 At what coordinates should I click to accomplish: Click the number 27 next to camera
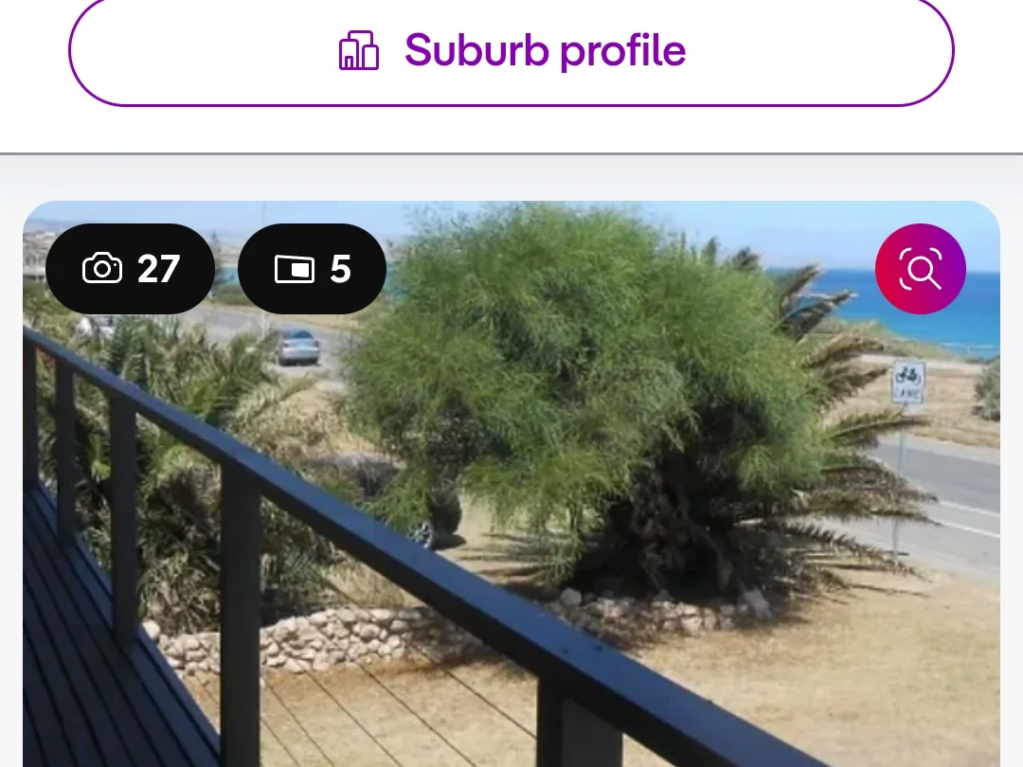coord(158,269)
